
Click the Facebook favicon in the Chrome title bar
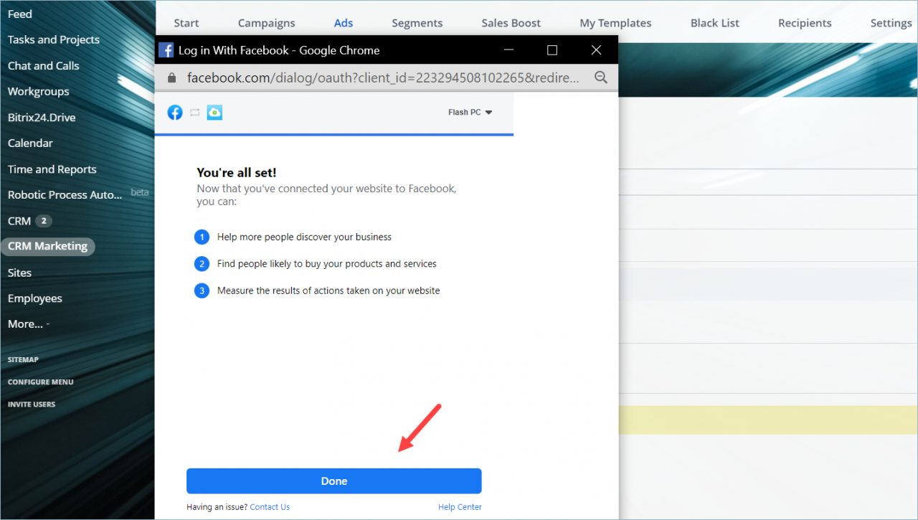(166, 50)
